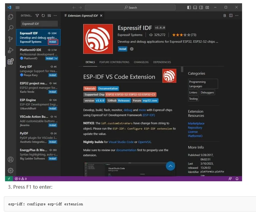Go forward with the navigation arrow
Image resolution: width=256 pixels, height=213 pixels.
point(80,7)
